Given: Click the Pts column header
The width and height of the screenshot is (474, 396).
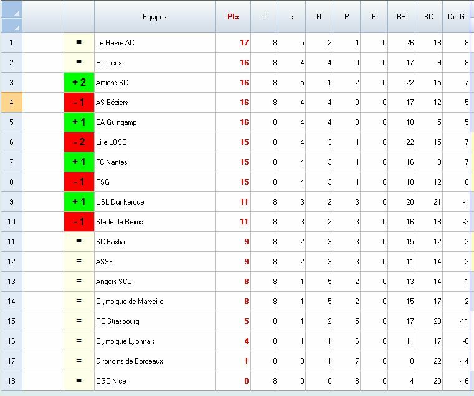Looking at the screenshot, I should point(233,17).
